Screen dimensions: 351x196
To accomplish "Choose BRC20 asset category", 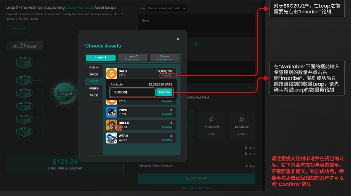I will (x=94, y=81).
